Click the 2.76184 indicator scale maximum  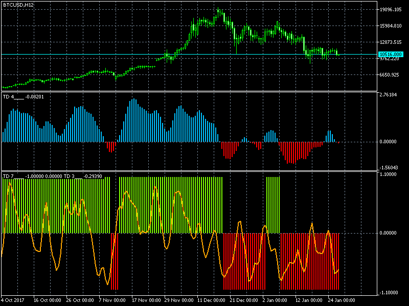point(390,95)
